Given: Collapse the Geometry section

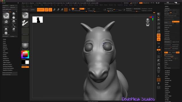Looking at the screenshot, I should [167, 8].
